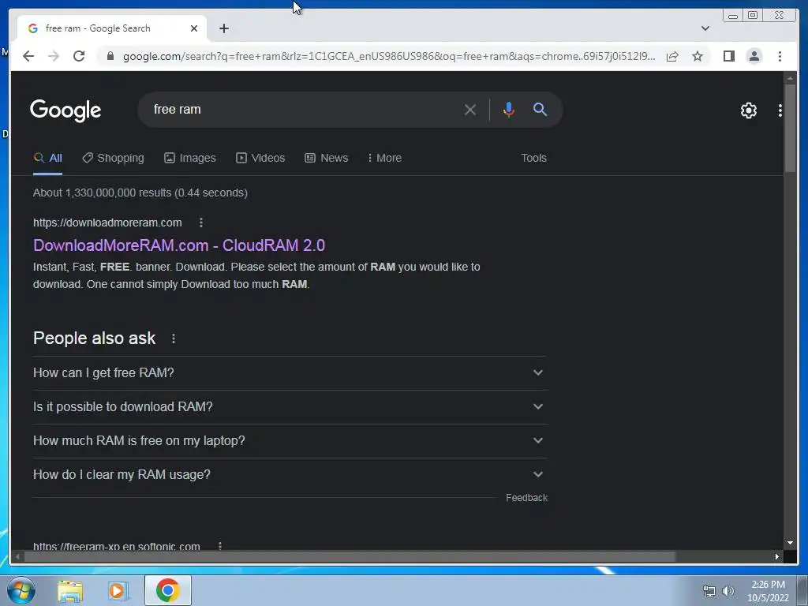Bookmark this page with the star icon
Viewport: 808px width, 606px height.
click(698, 56)
